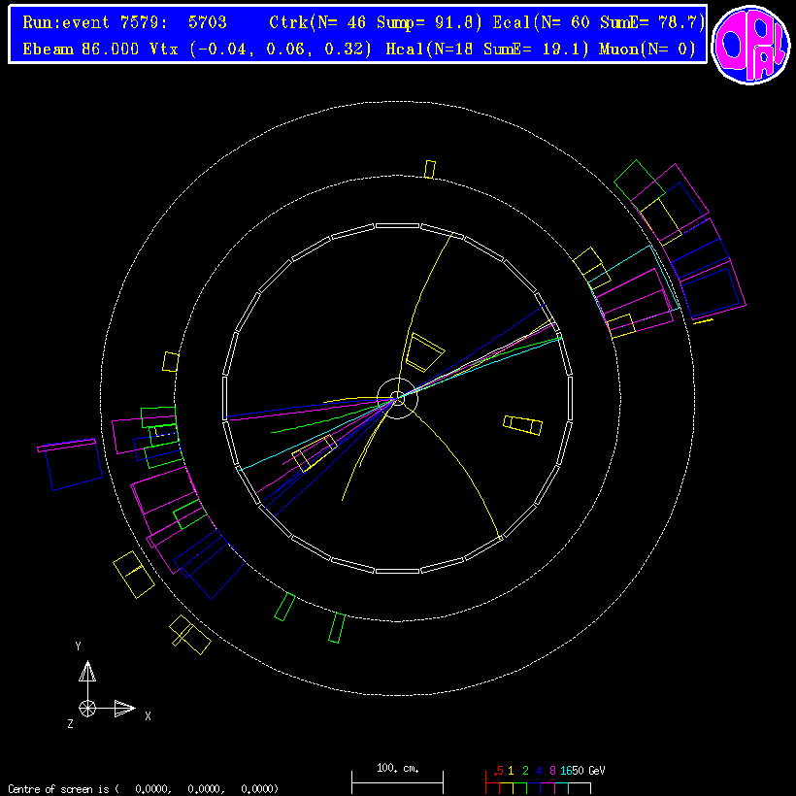The image size is (796, 796).
Task: Select the green 2 GeV legend label
Action: pos(525,771)
